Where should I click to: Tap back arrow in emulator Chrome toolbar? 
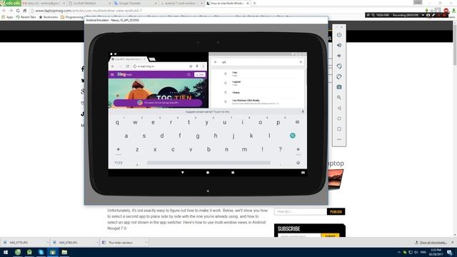[113, 66]
